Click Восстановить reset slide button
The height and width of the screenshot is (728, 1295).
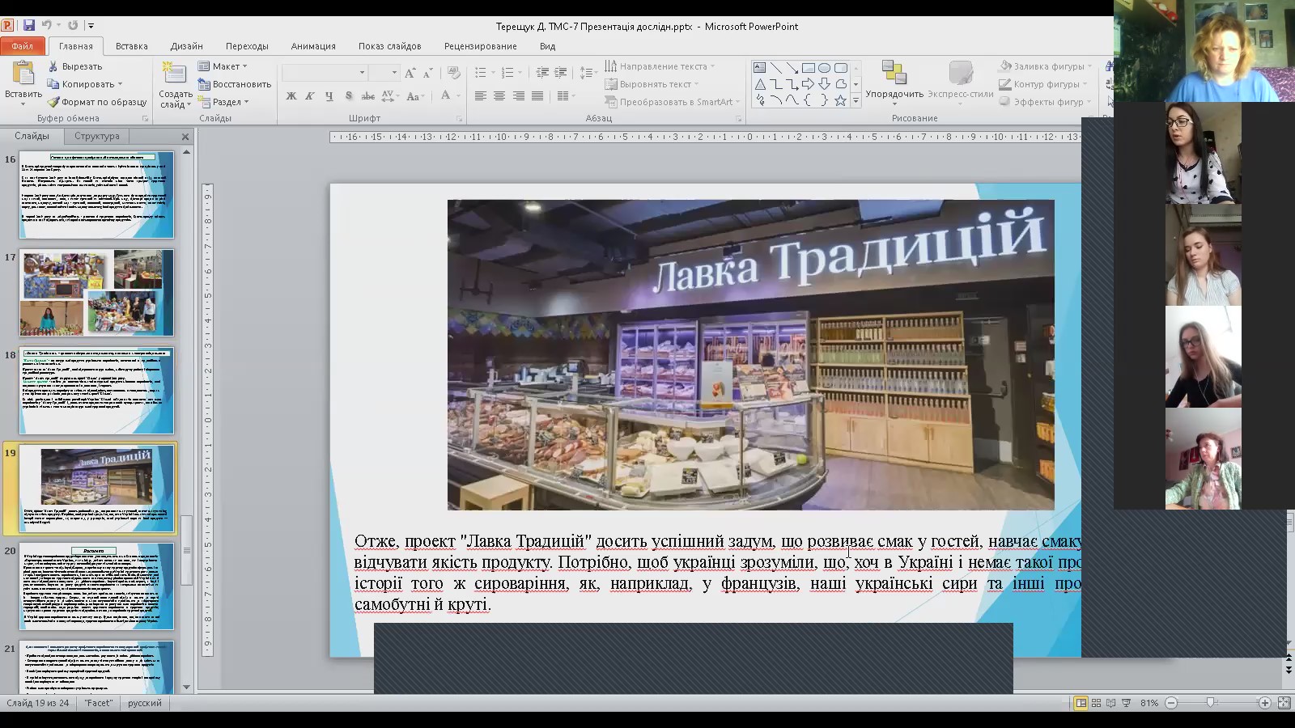point(235,84)
